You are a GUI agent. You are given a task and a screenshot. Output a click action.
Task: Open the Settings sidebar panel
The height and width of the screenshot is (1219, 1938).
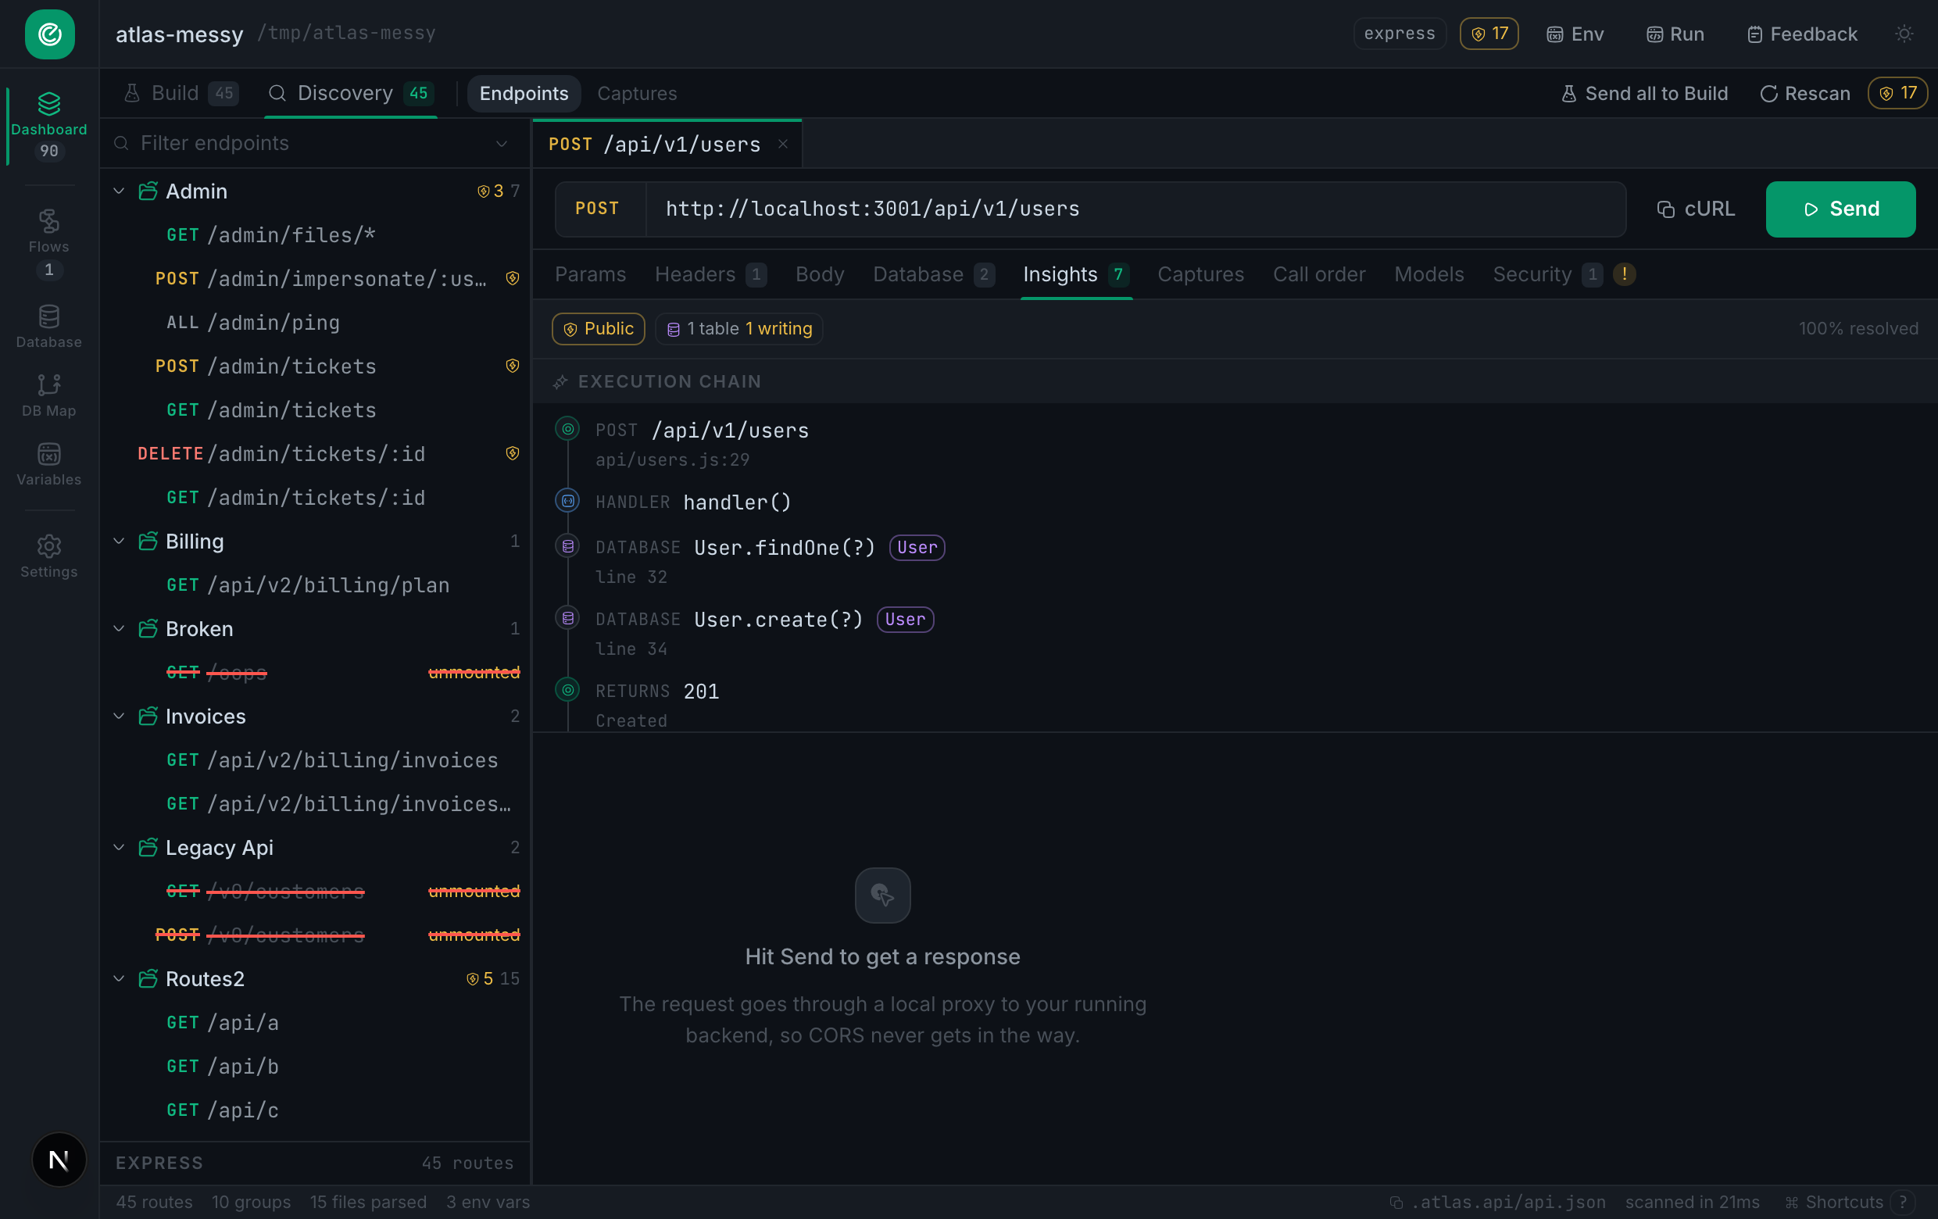tap(49, 556)
